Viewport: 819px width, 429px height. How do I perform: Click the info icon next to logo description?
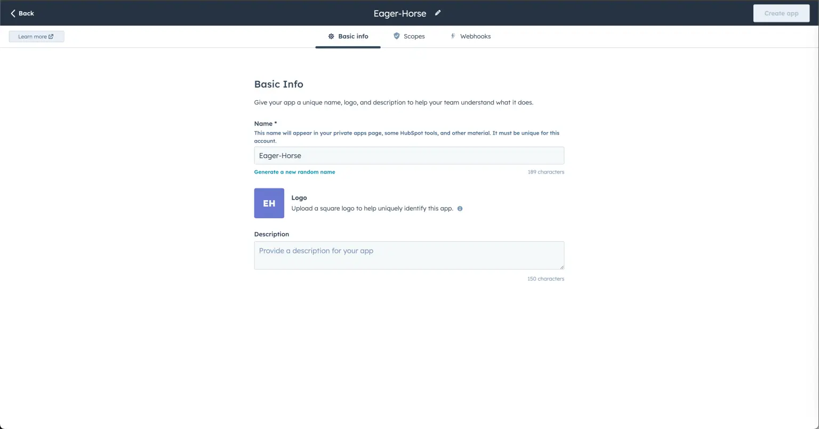pyautogui.click(x=460, y=209)
